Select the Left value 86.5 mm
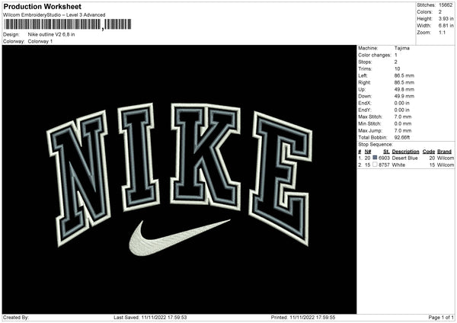Screen dimensions: 457x323 point(404,75)
